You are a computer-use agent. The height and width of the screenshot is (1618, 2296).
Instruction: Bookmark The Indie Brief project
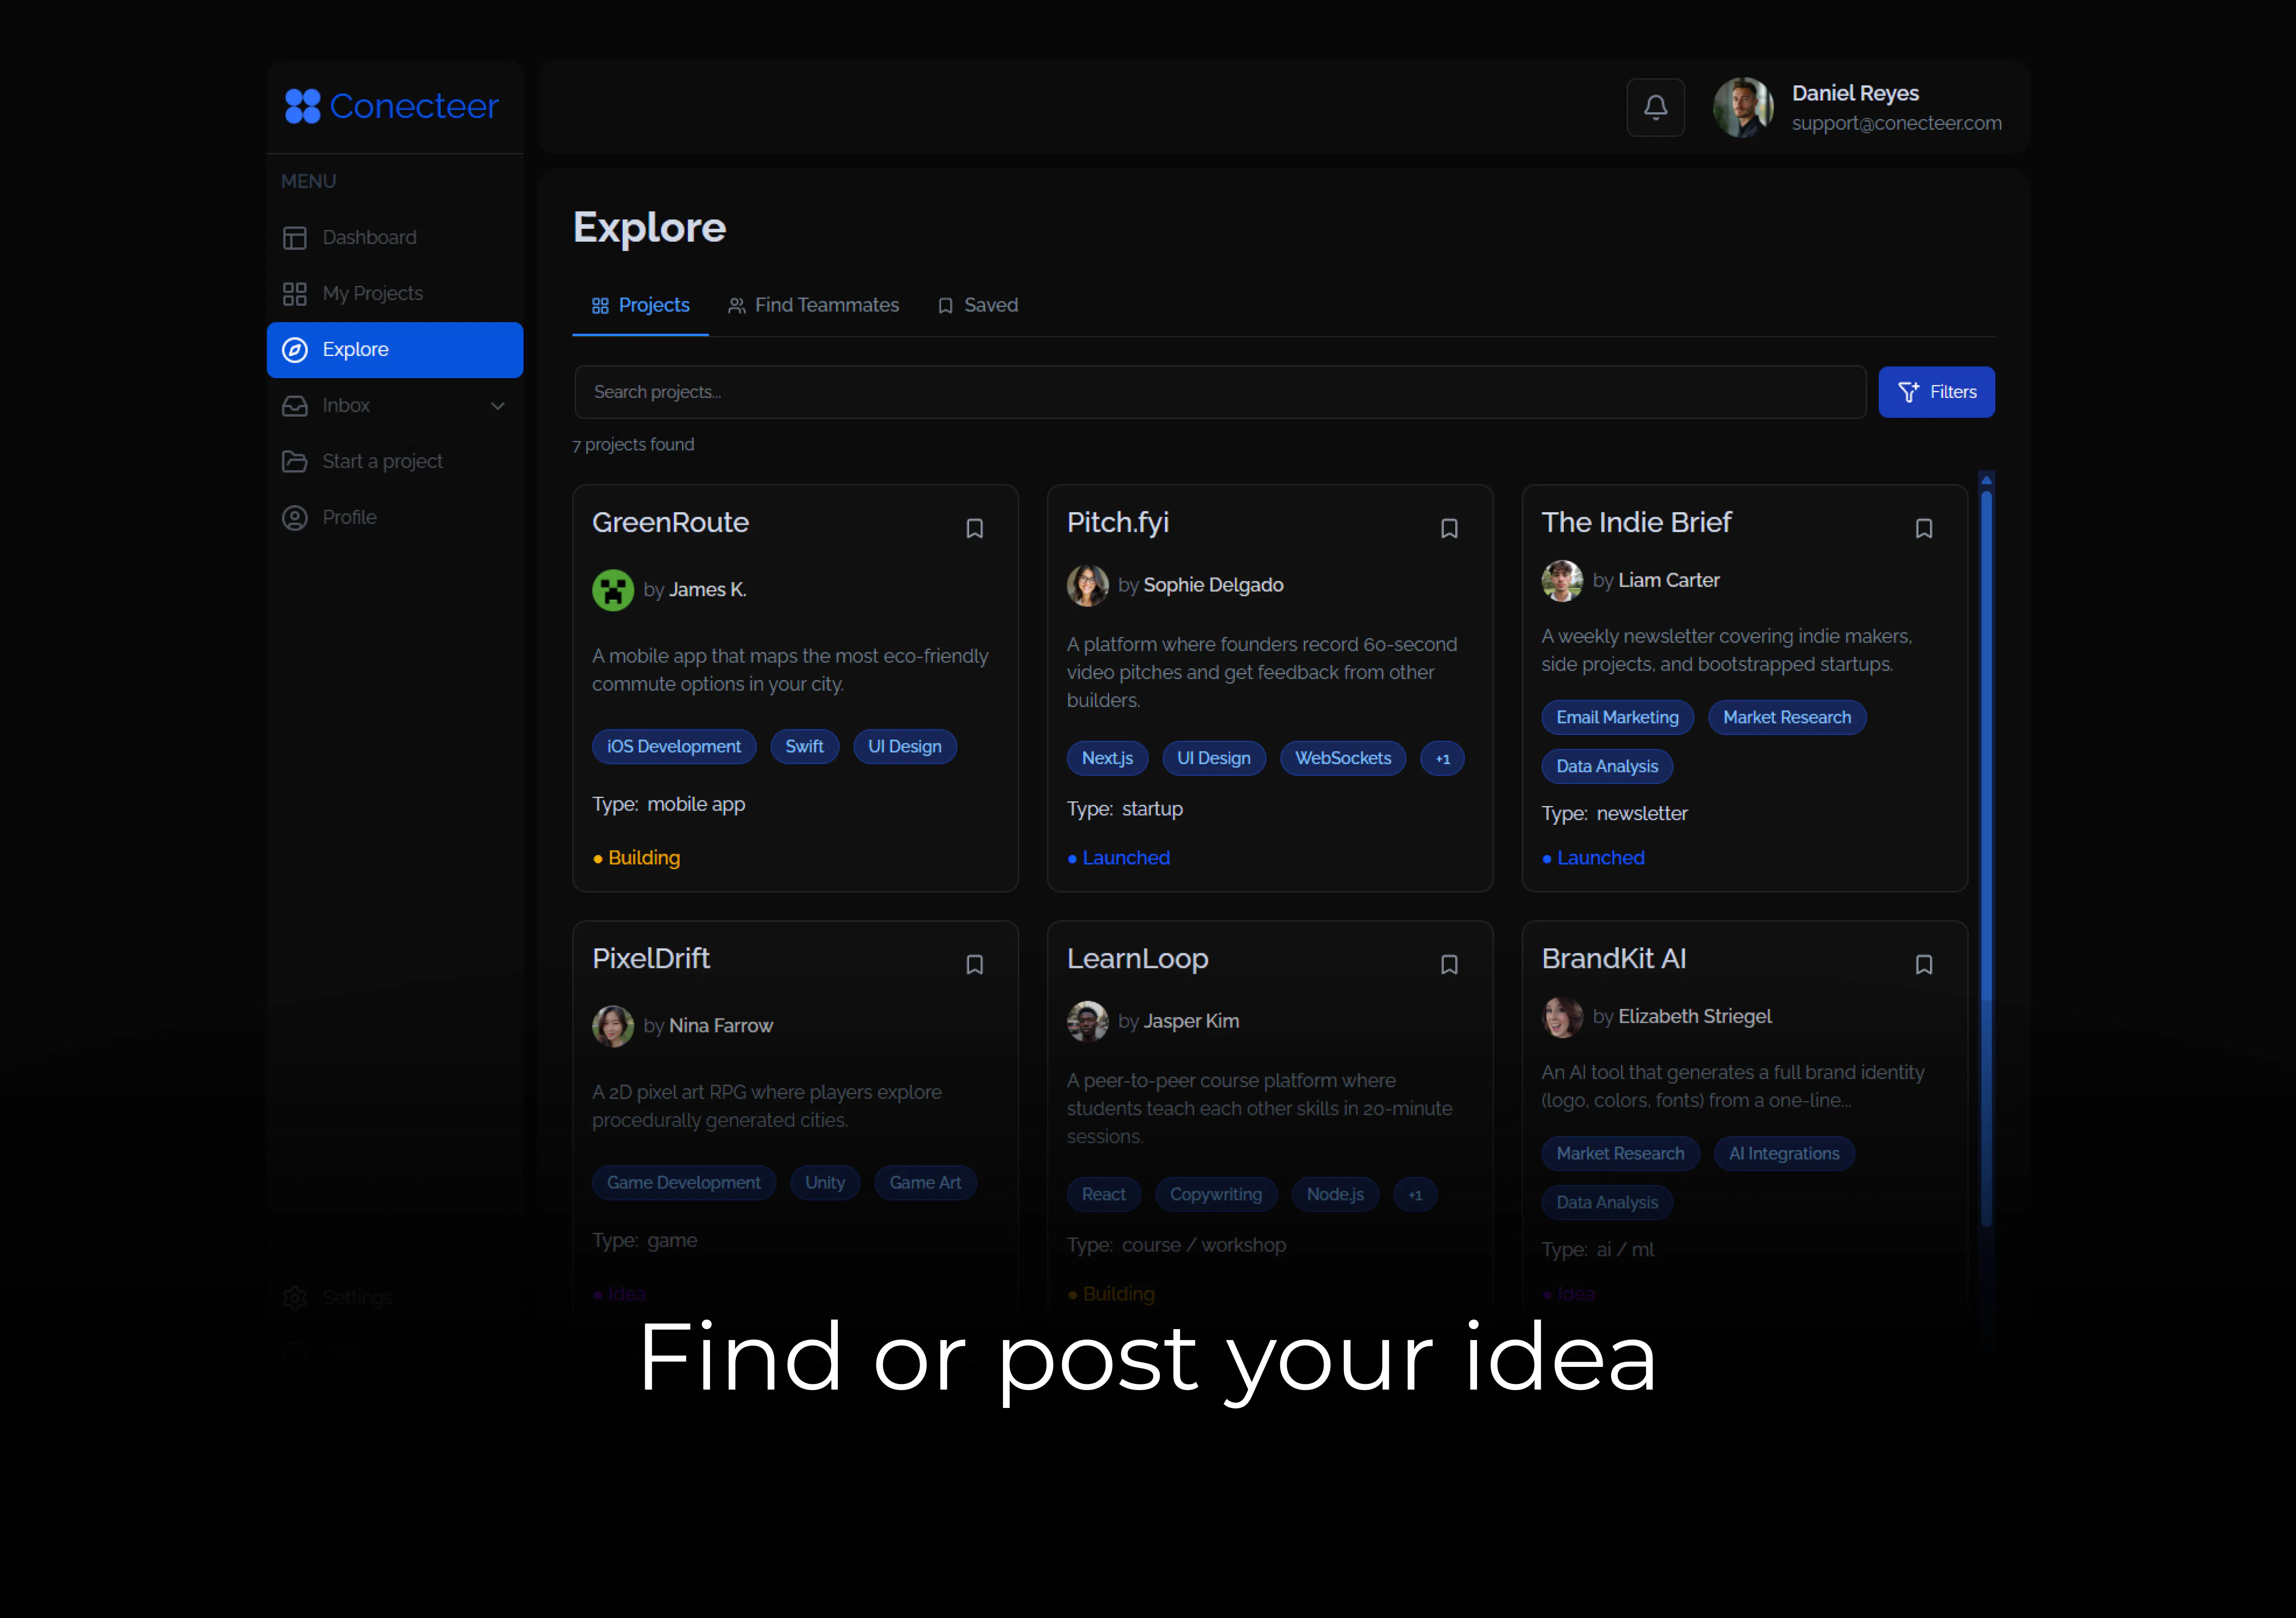(1923, 528)
